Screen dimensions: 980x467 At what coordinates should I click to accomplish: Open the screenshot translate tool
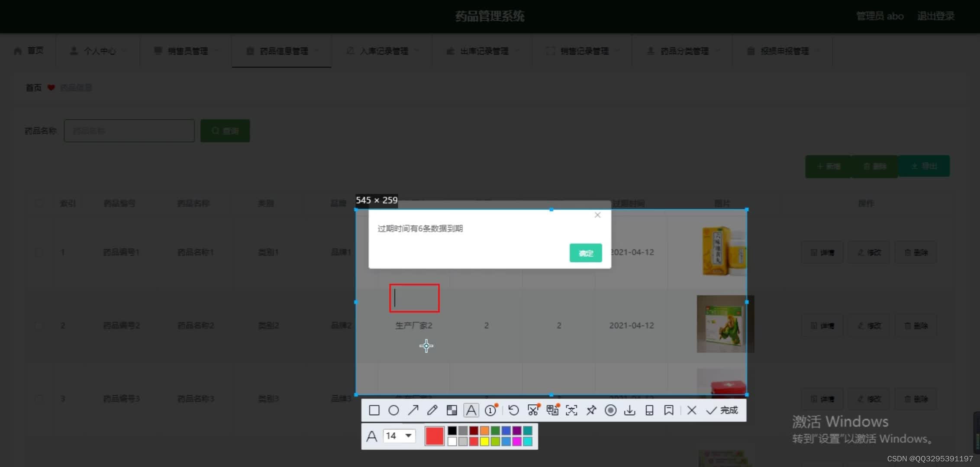click(552, 410)
